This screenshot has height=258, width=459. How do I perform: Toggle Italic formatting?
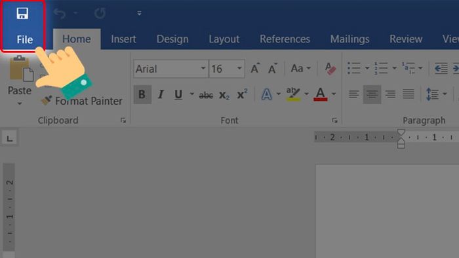[x=161, y=94]
